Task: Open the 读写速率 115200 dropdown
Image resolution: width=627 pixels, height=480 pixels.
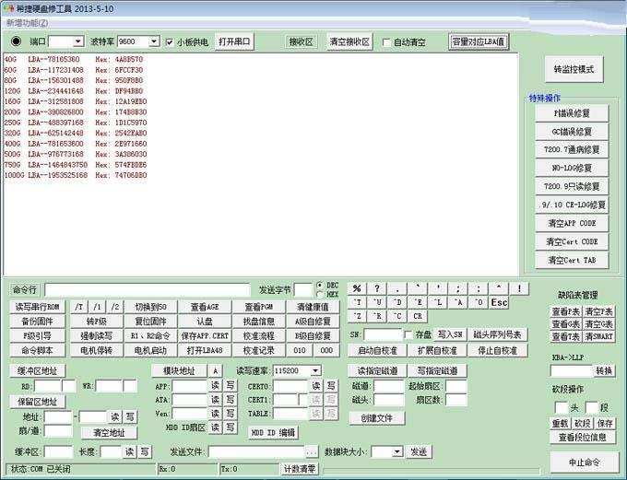Action: pyautogui.click(x=315, y=371)
